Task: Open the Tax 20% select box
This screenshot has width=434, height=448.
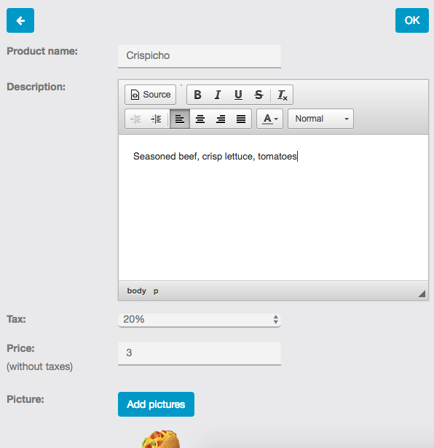Action: pyautogui.click(x=200, y=320)
